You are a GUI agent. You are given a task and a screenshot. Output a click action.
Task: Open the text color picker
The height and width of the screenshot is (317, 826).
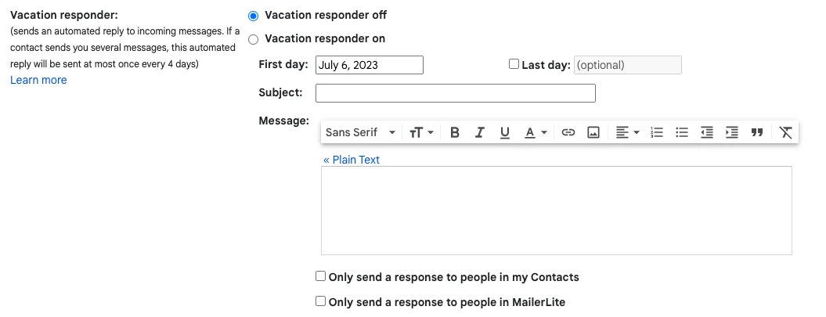click(536, 133)
